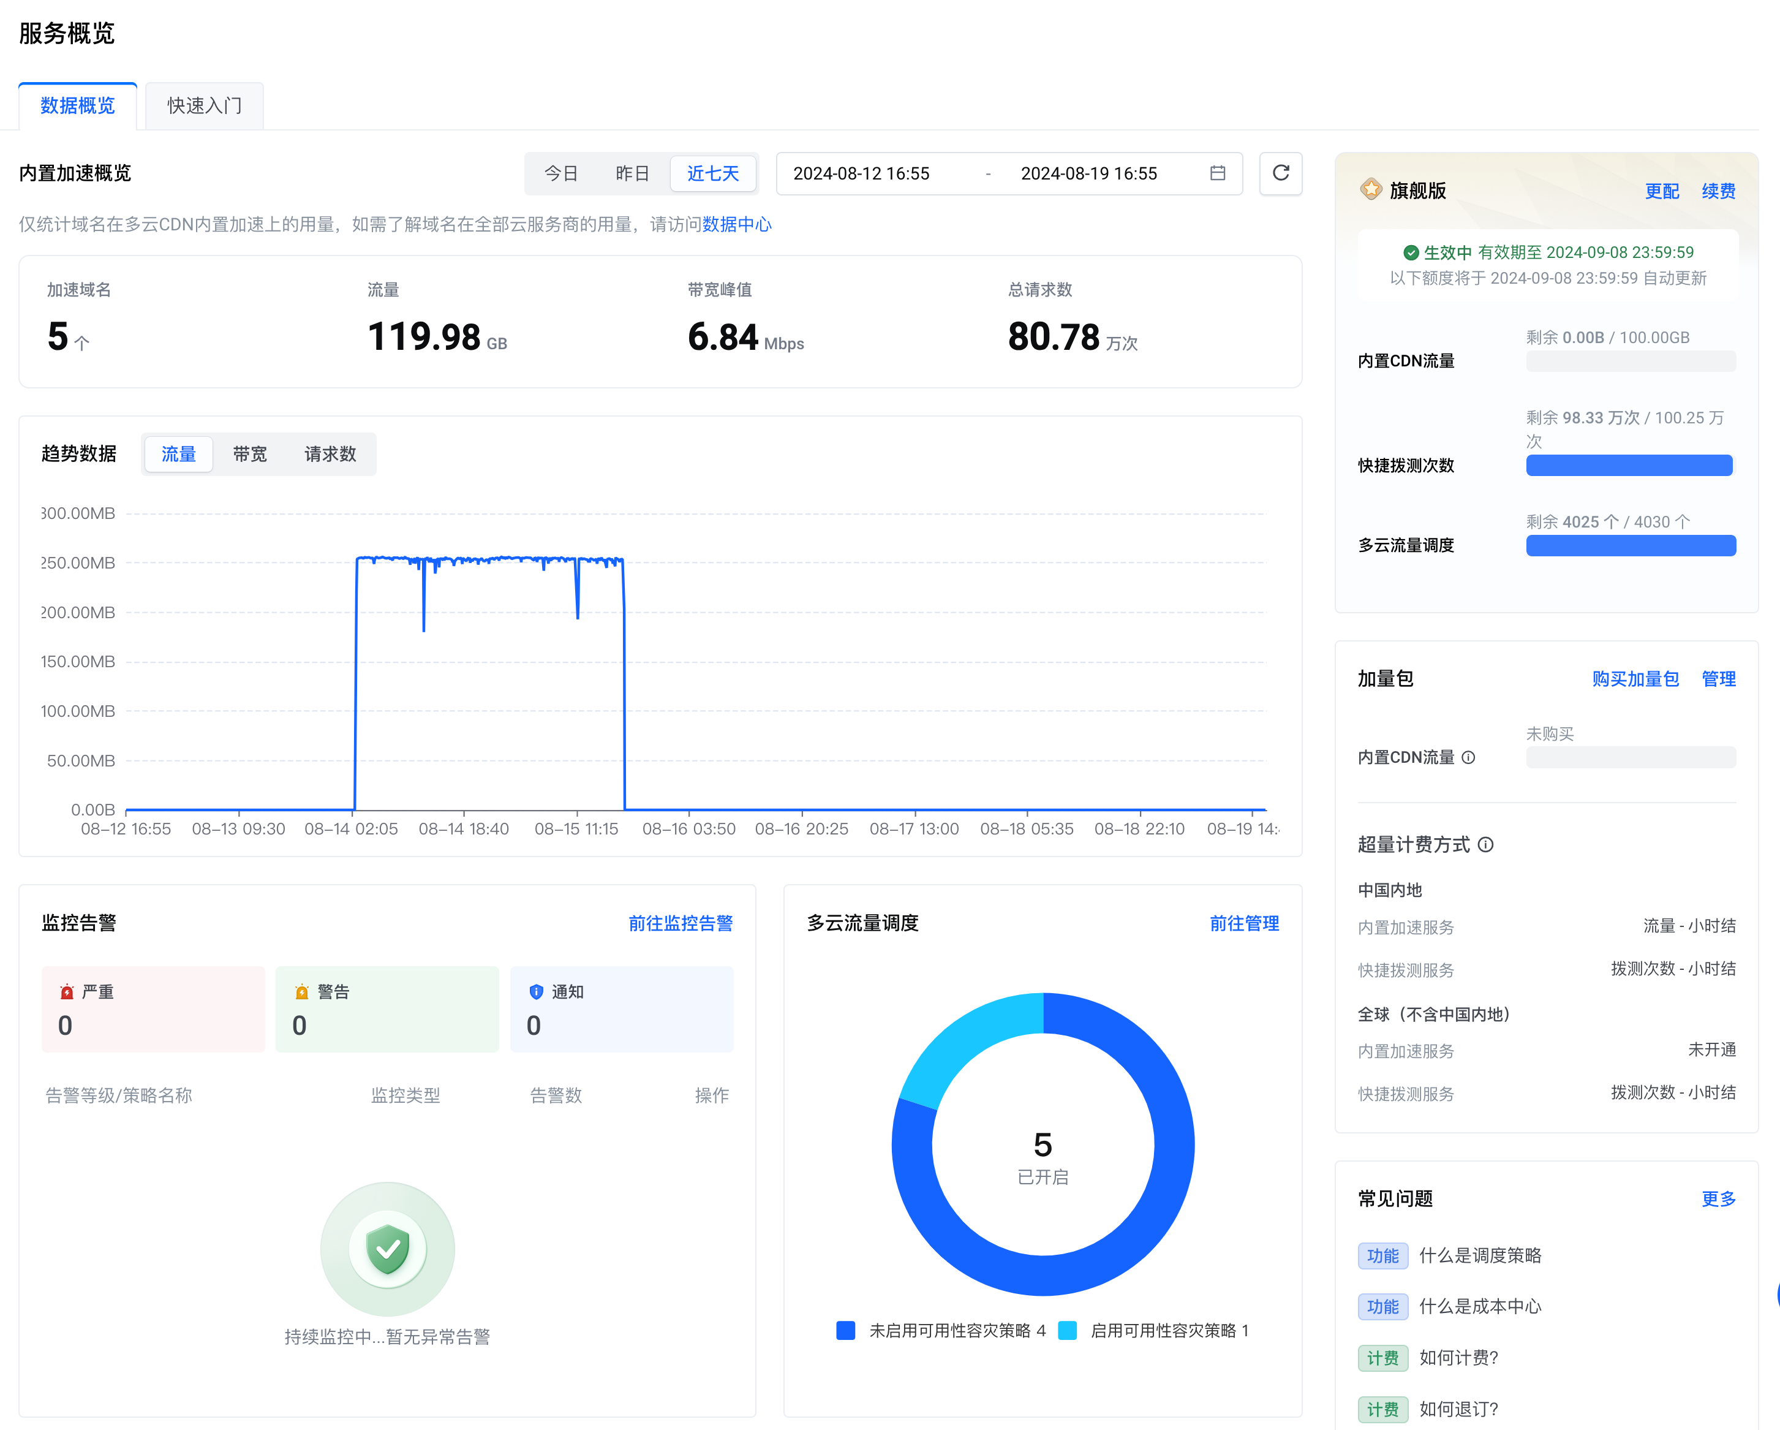Click info icon next to 超量计费方式

tap(1485, 845)
